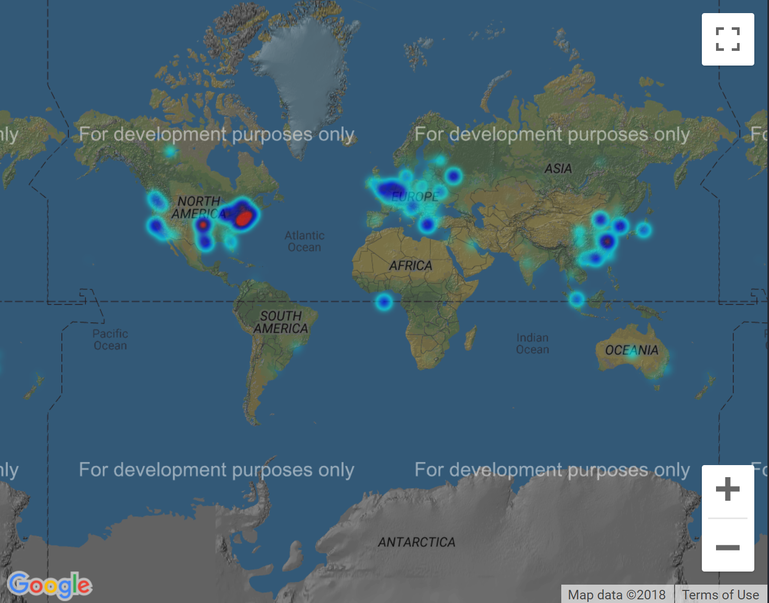Click the Indian Ocean label

pyautogui.click(x=532, y=343)
